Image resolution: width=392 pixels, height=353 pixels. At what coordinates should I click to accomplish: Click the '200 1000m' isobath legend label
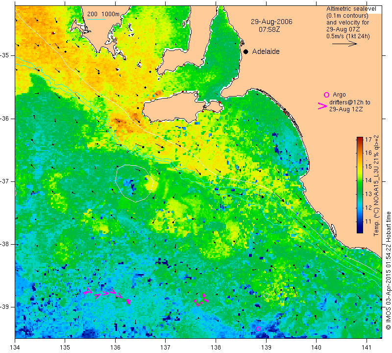click(x=103, y=14)
